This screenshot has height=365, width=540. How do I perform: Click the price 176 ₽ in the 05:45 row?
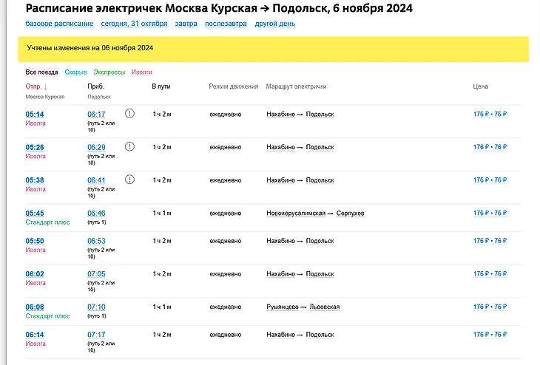pos(481,214)
